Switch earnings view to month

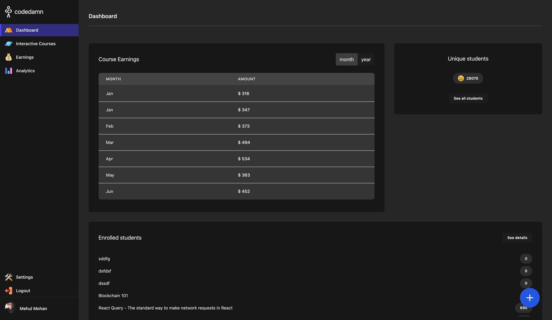[x=346, y=60]
